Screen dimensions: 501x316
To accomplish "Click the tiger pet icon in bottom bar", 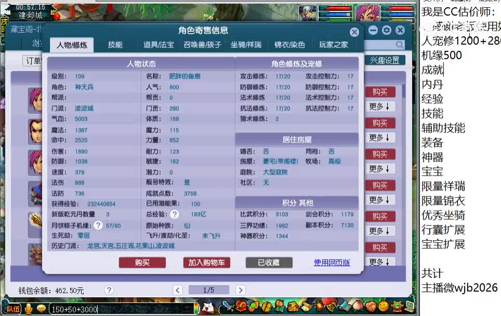I will (293, 307).
